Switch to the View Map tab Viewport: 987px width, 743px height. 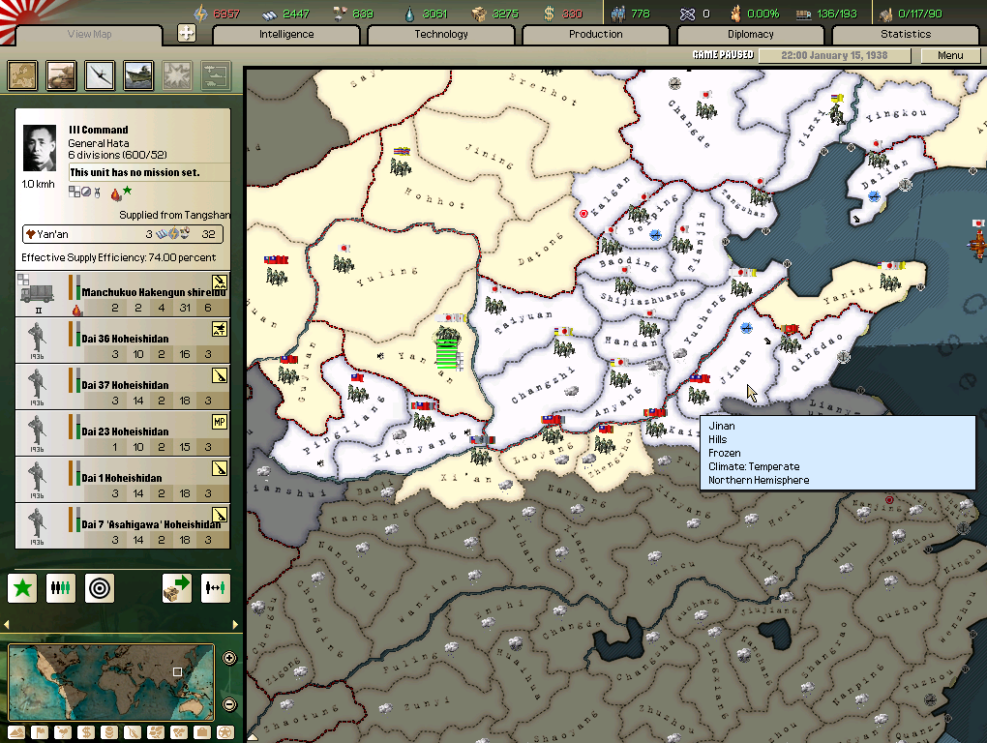coord(89,35)
